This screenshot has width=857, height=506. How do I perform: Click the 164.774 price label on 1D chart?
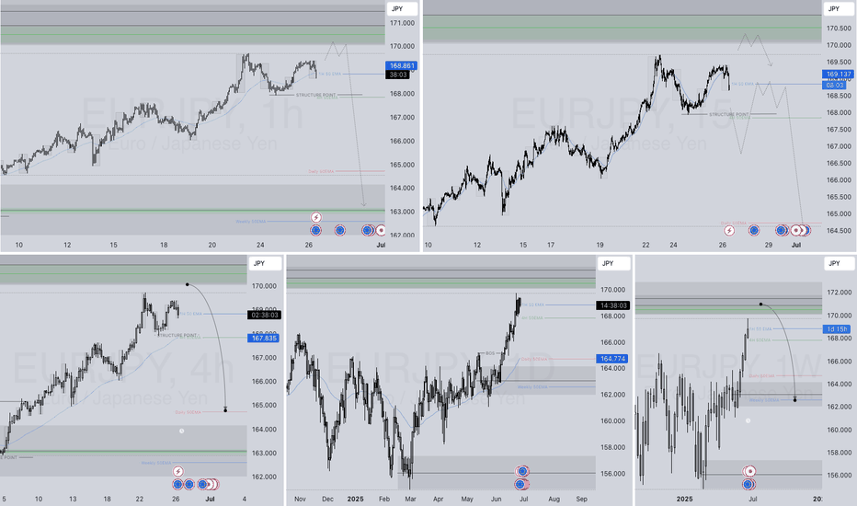pos(612,359)
